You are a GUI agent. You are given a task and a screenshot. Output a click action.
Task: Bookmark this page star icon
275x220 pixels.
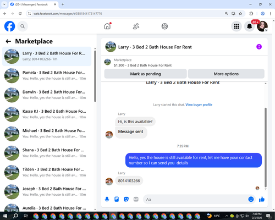240,14
